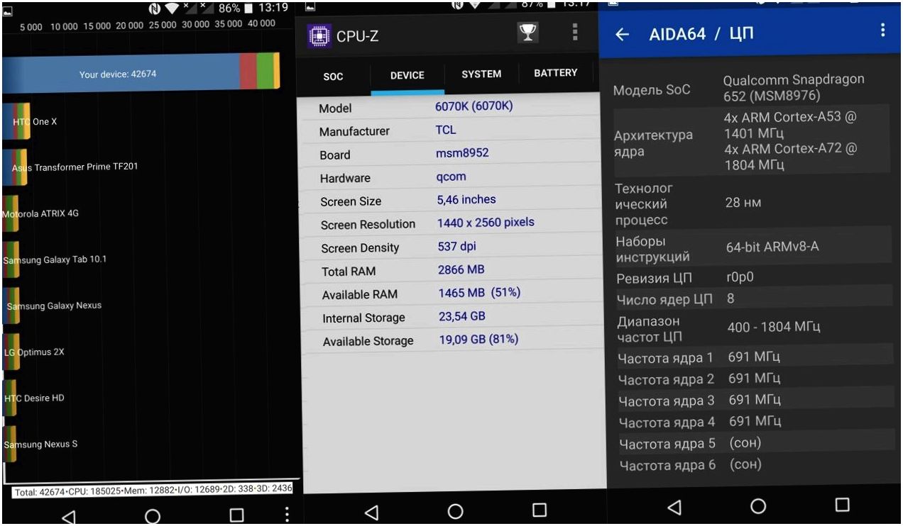
Task: Open AIDA64 three-dot overflow menu
Action: [882, 30]
